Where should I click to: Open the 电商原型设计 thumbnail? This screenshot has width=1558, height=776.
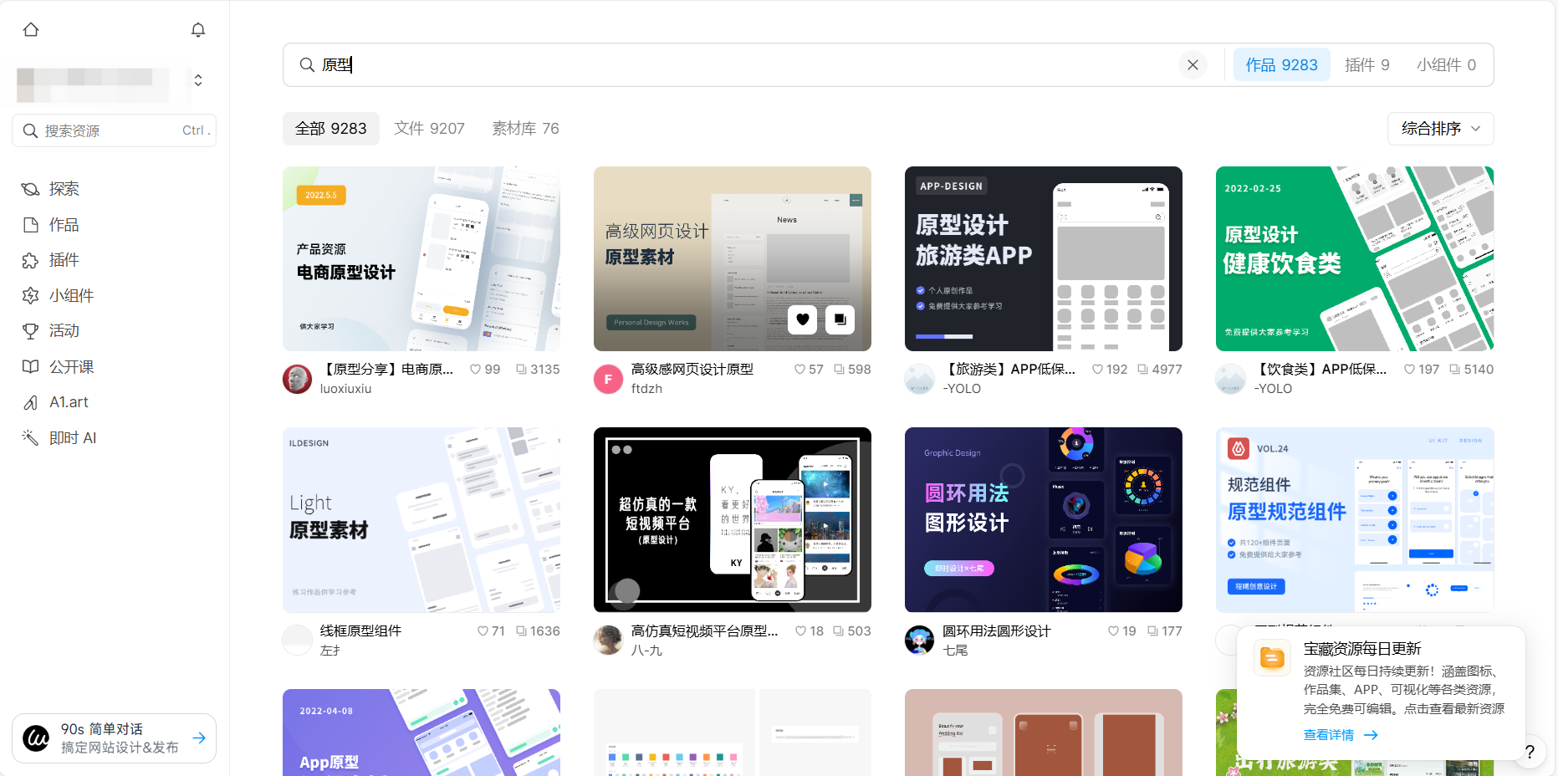point(421,258)
